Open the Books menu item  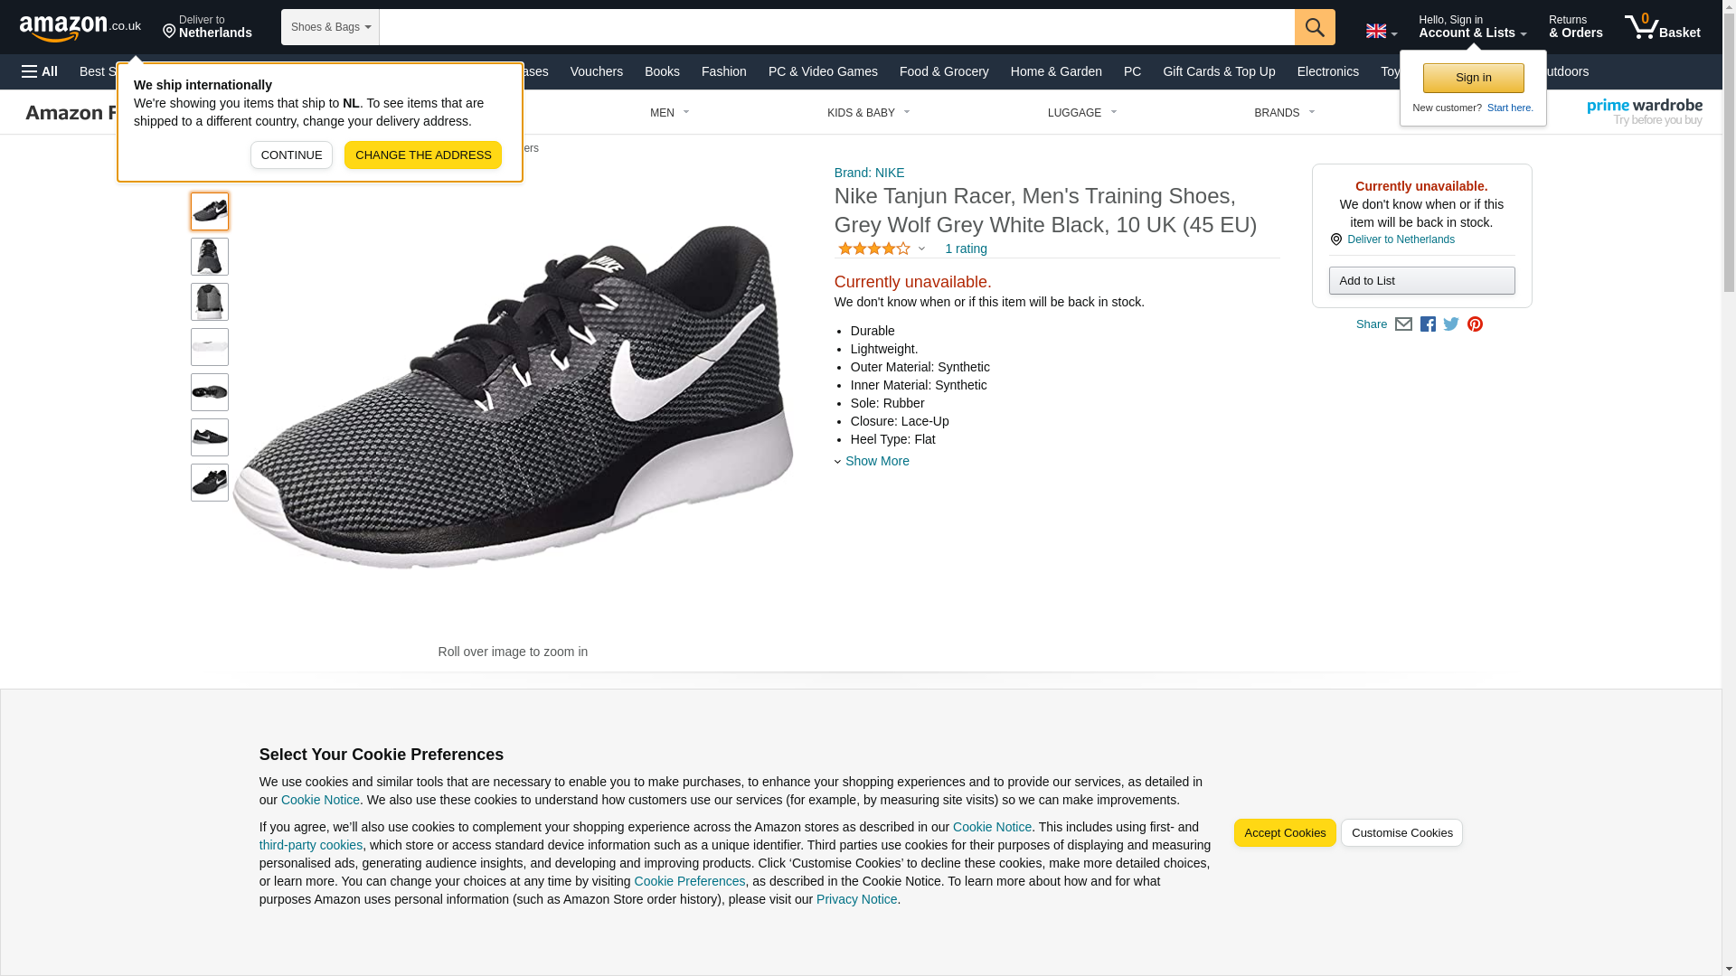(662, 71)
